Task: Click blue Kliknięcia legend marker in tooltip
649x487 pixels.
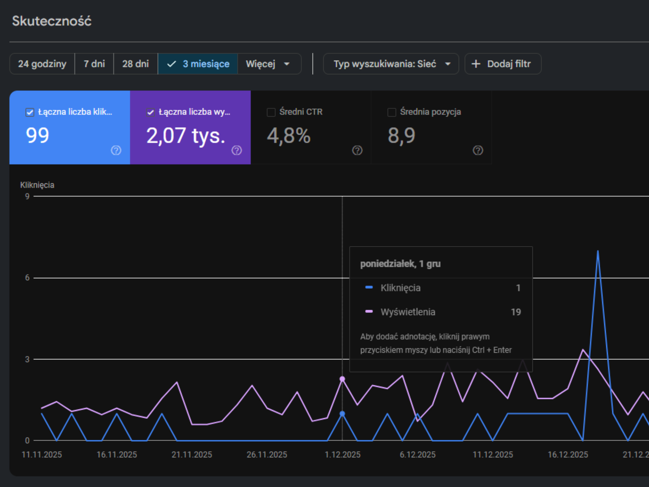Action: point(369,287)
